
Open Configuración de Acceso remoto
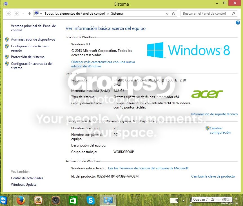[x=30, y=48]
